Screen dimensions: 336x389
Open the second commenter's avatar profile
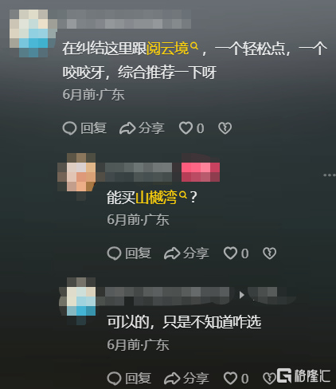point(77,172)
